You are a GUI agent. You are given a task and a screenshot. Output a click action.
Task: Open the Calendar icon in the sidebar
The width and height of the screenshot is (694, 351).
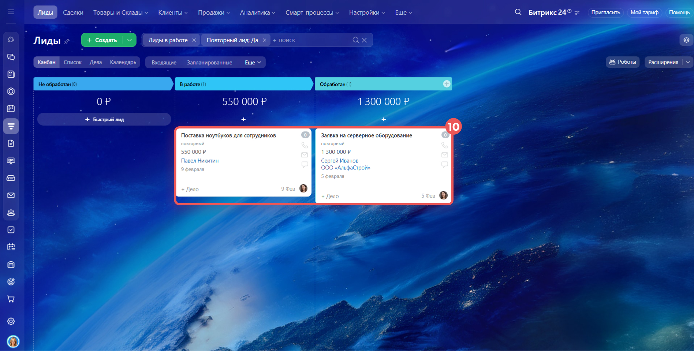pos(11,109)
